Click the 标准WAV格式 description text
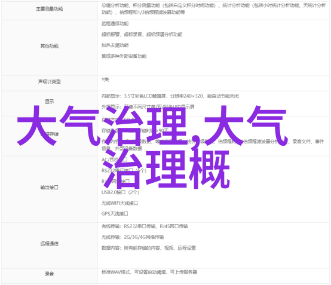 pyautogui.click(x=149, y=272)
